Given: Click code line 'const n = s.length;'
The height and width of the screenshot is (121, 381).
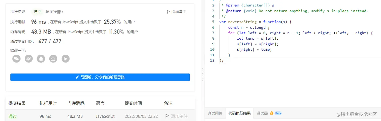Looking at the screenshot, I should click(249, 27).
